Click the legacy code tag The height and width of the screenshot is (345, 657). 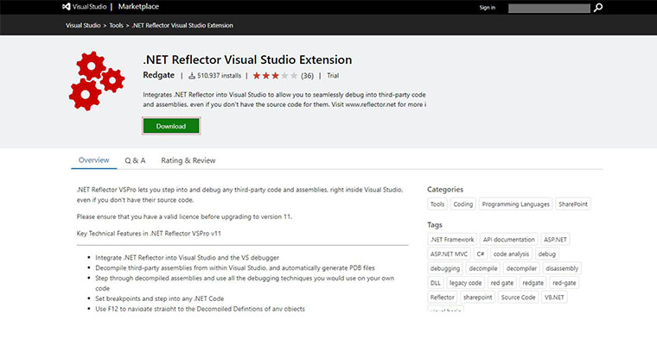(x=465, y=283)
